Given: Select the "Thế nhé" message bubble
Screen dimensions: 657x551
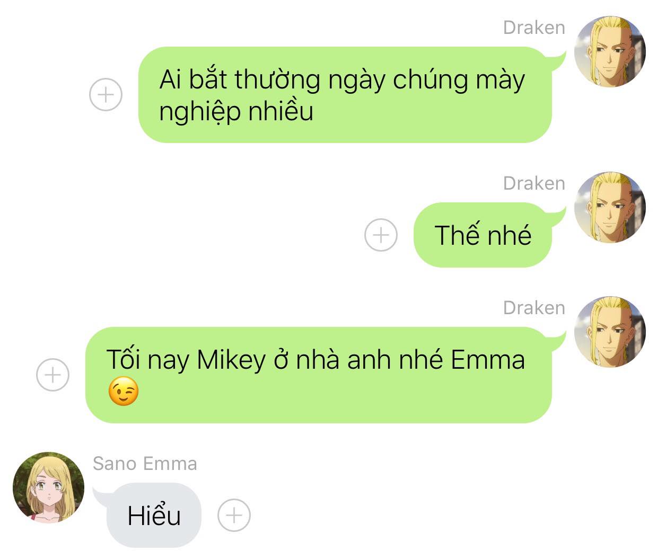Looking at the screenshot, I should (x=483, y=235).
